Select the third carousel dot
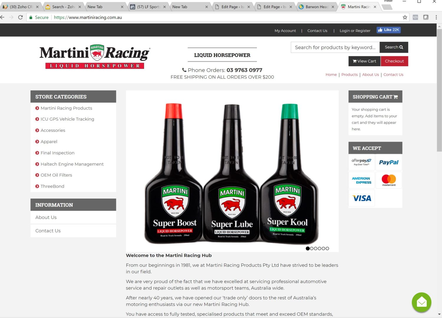The height and width of the screenshot is (318, 442). pyautogui.click(x=316, y=248)
